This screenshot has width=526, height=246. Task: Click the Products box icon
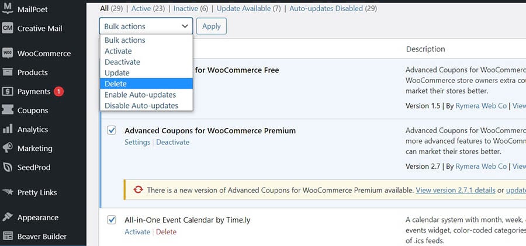(x=8, y=72)
